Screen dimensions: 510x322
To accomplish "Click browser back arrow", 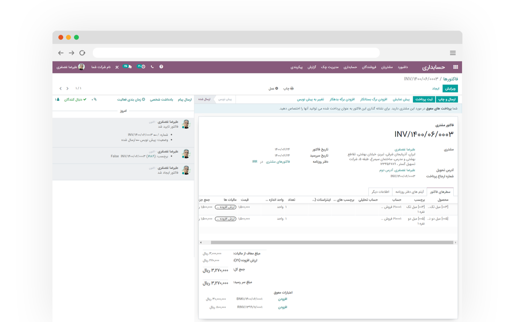I will (61, 53).
